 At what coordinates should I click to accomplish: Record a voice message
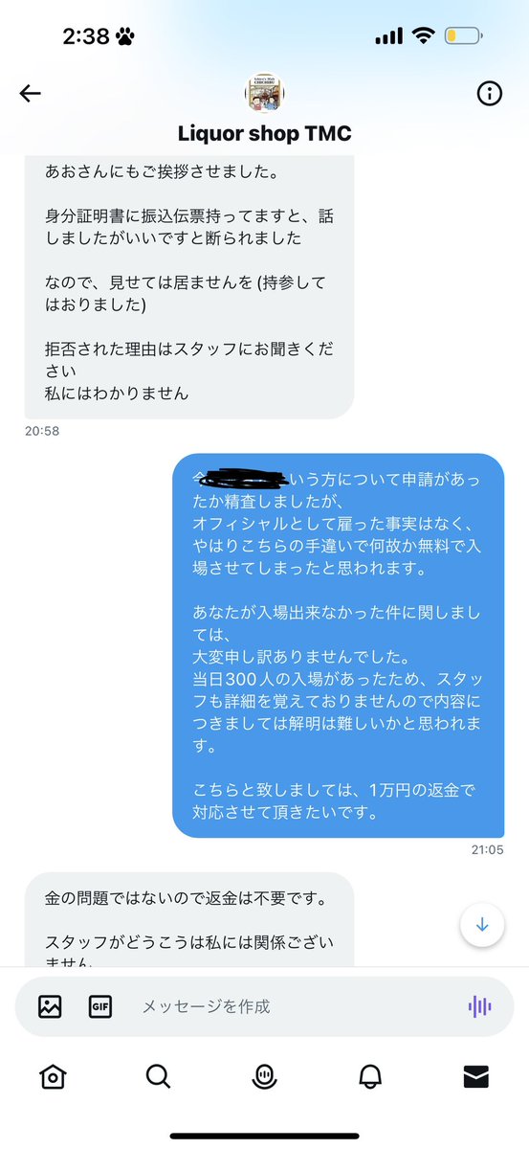point(479,1006)
